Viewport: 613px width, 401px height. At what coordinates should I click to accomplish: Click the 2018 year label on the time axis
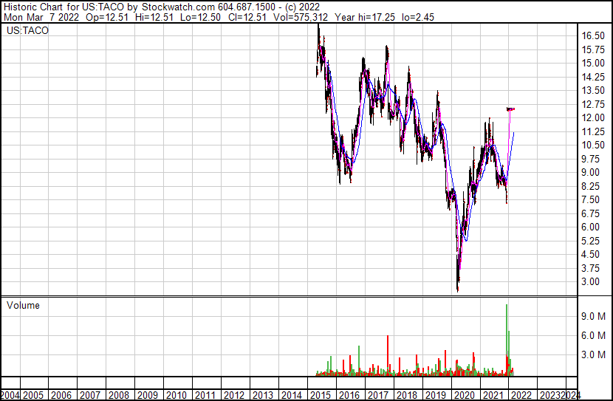(x=407, y=395)
